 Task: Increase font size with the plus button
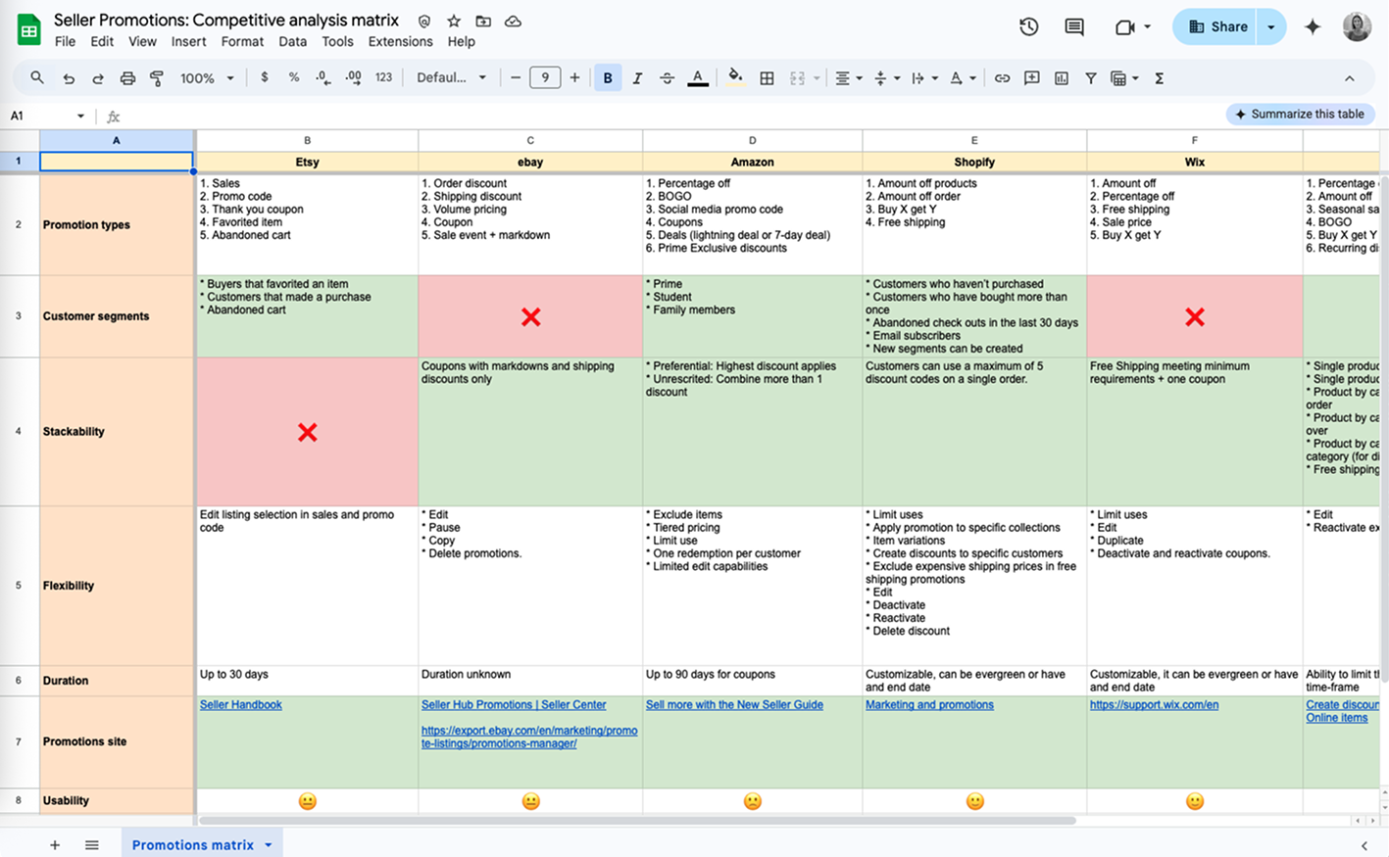tap(574, 77)
